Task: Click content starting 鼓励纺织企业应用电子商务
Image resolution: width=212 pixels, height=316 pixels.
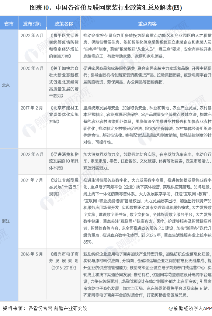Action: [147, 275]
